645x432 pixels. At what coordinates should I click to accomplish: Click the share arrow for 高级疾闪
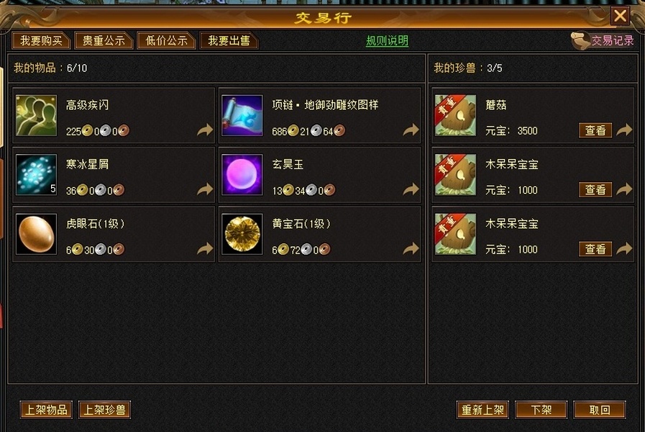coord(205,130)
